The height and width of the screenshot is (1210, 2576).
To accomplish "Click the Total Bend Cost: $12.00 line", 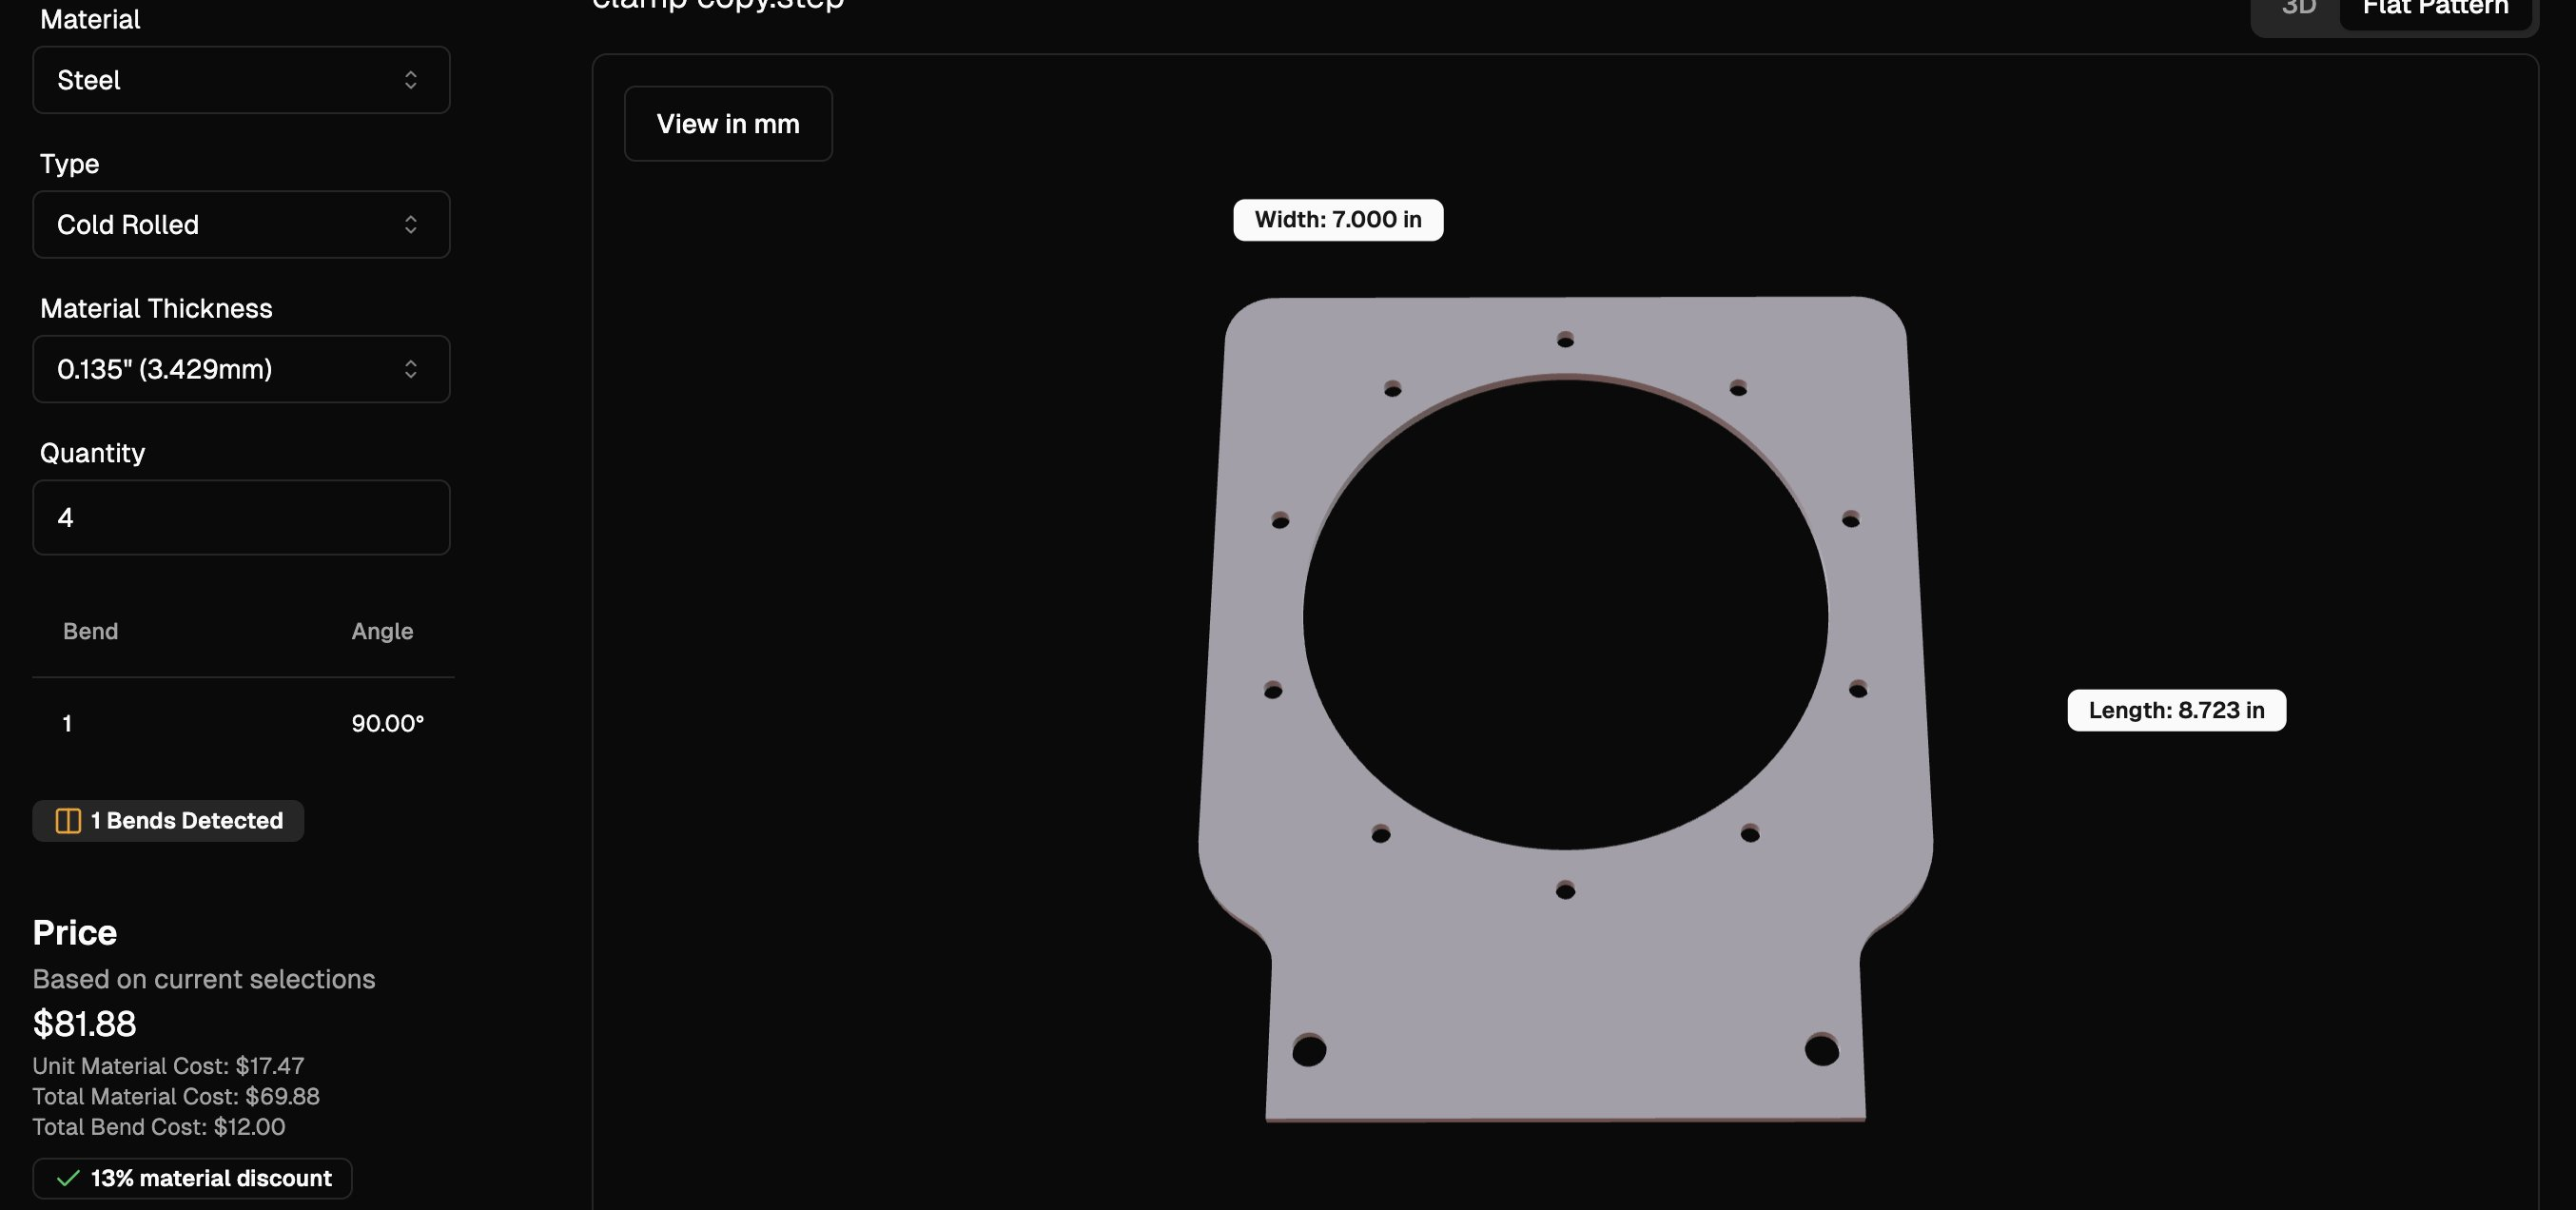I will pyautogui.click(x=159, y=1127).
